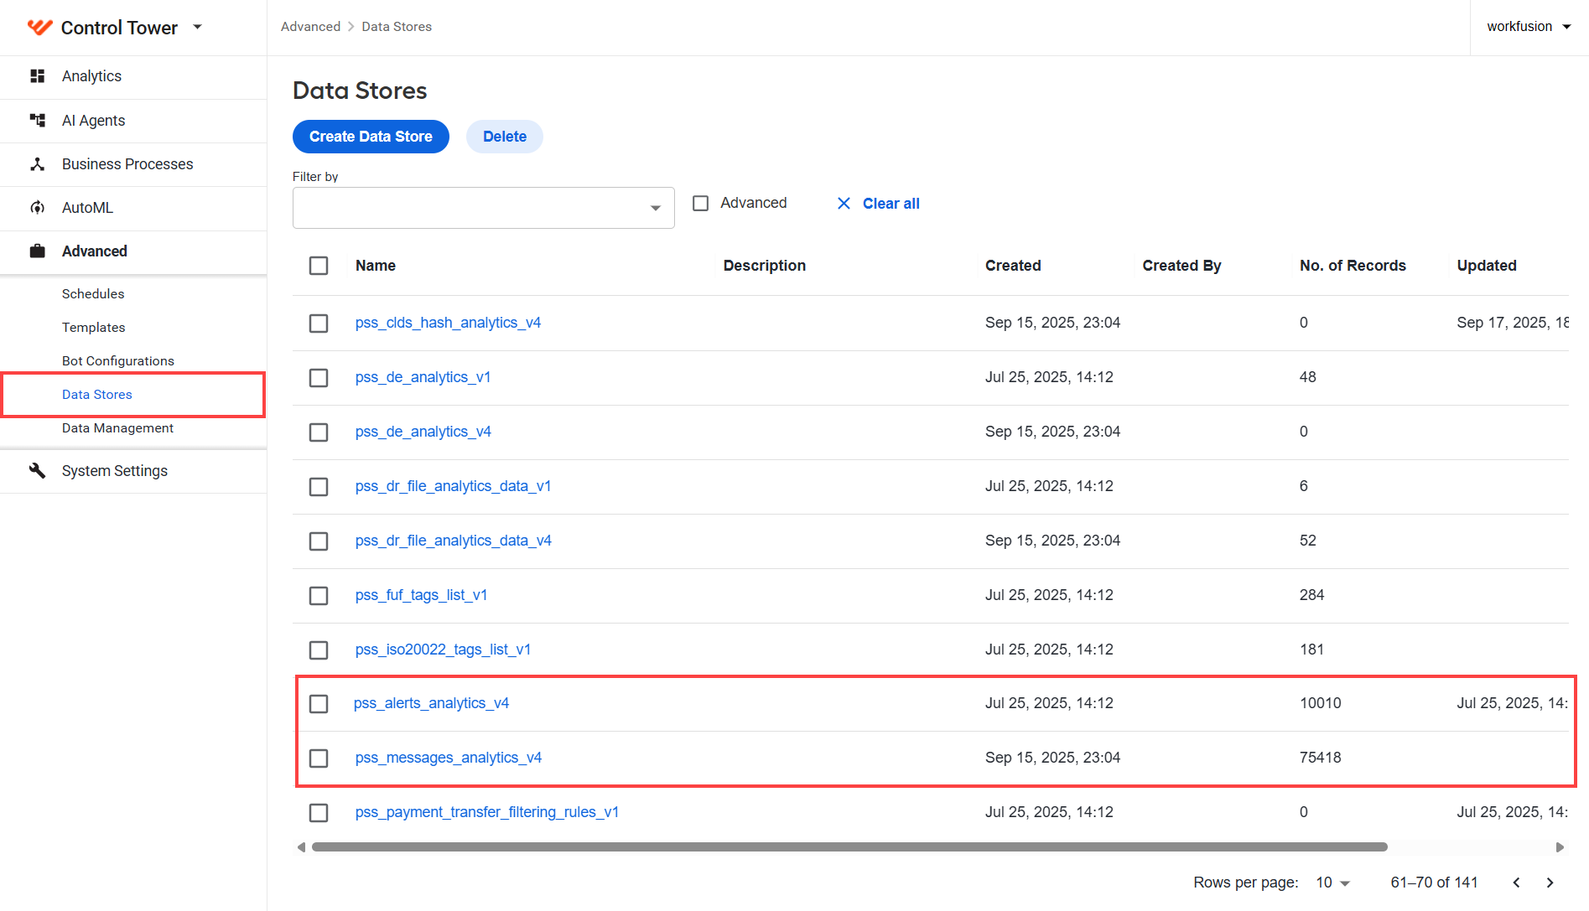This screenshot has height=911, width=1589.
Task: Open the Data Management submenu item
Action: coord(118,428)
